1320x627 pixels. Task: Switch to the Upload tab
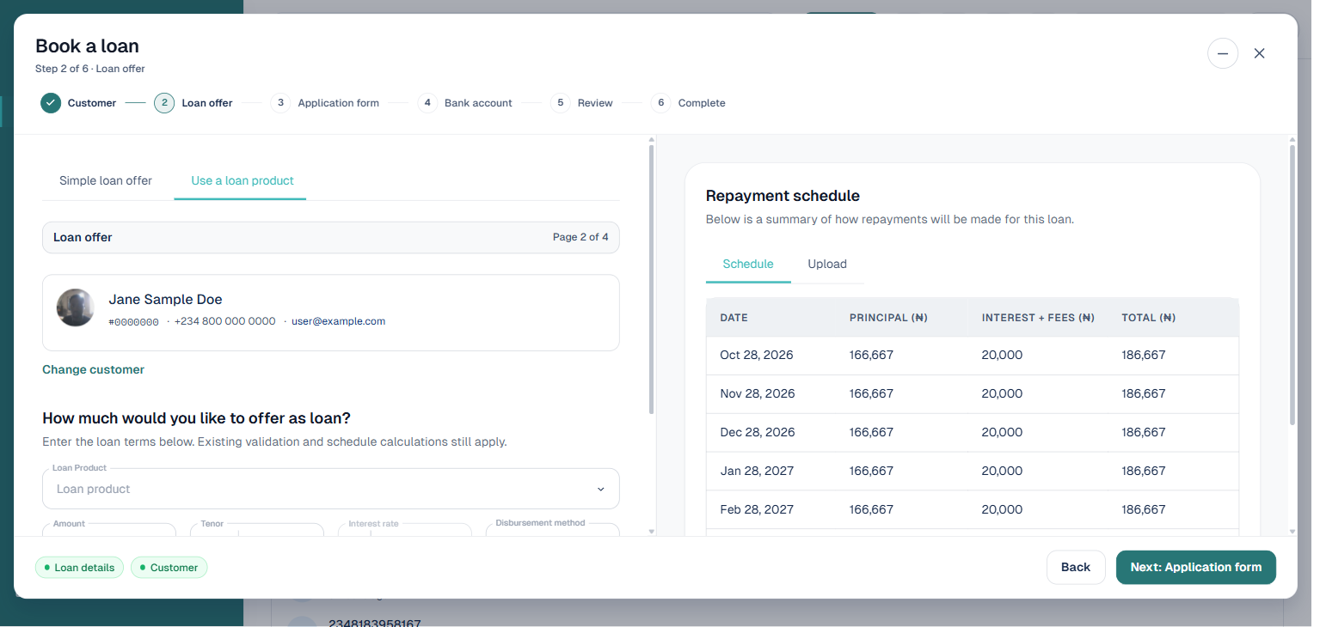click(827, 264)
